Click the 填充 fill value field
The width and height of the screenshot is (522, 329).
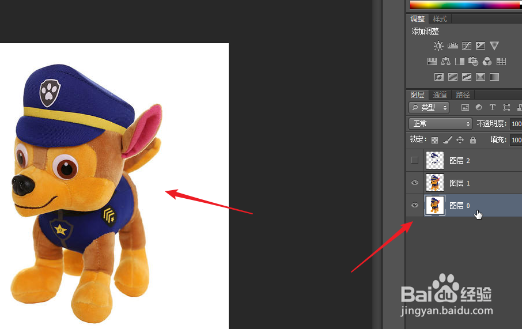516,140
